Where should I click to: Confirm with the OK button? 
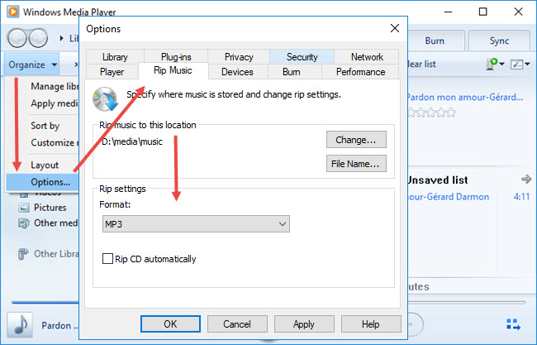170,324
